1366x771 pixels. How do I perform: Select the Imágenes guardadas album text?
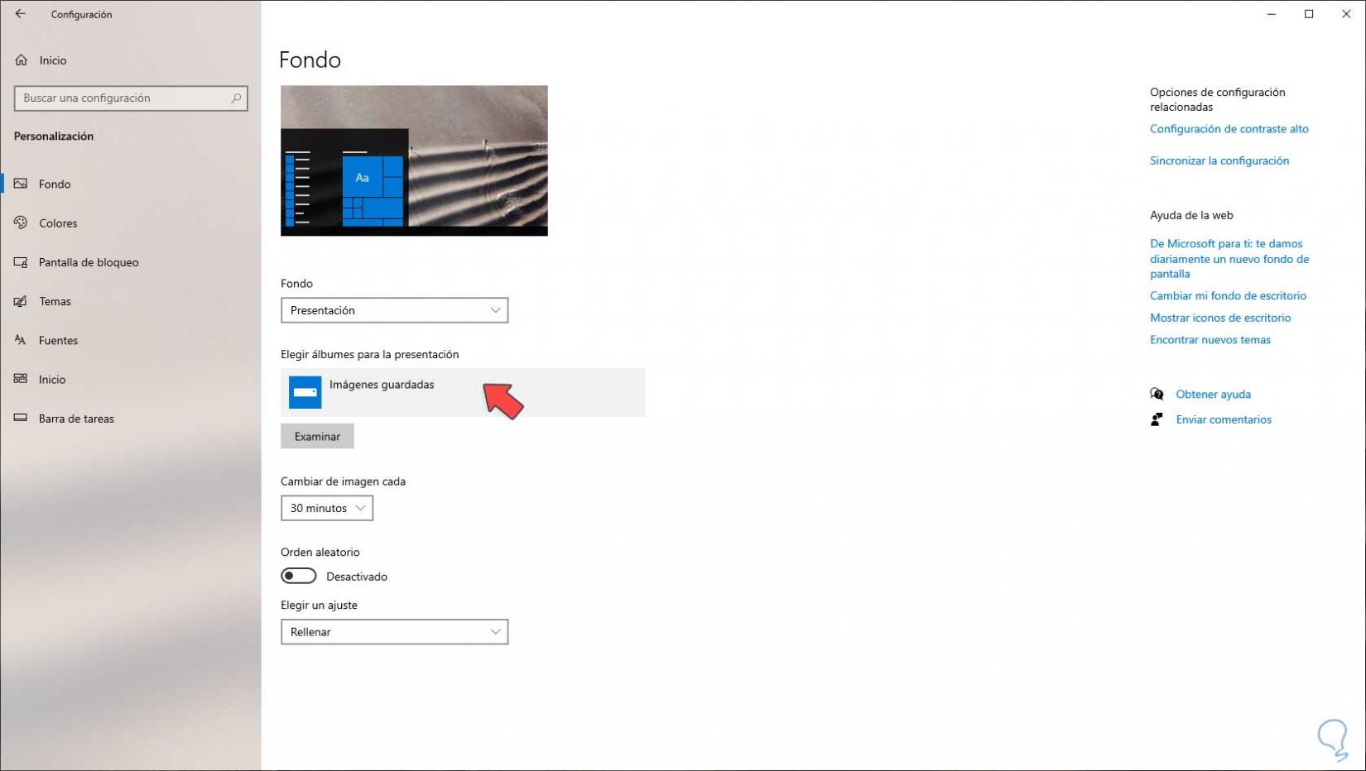pos(382,385)
